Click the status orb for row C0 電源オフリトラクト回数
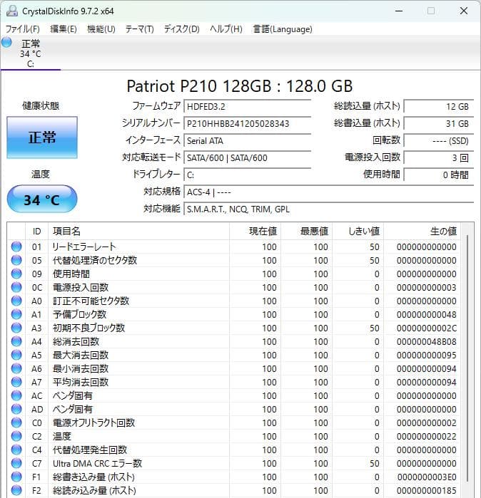This screenshot has height=498, width=481. [x=16, y=422]
